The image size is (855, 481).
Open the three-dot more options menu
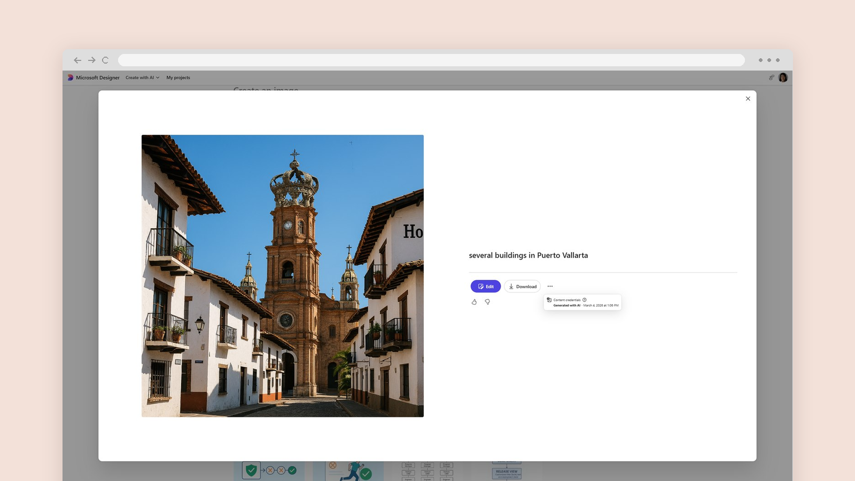pos(550,286)
